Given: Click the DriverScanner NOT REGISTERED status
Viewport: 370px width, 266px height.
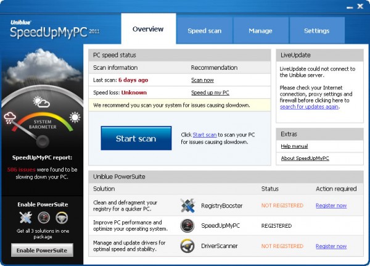Looking at the screenshot, I should (x=282, y=246).
